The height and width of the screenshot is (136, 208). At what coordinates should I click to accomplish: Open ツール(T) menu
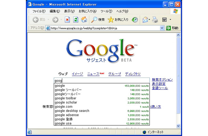point(106,11)
